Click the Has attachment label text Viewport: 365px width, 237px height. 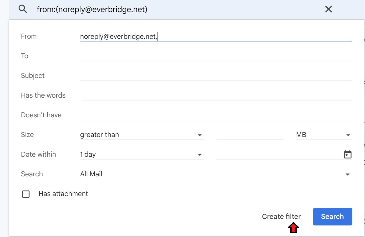click(x=63, y=194)
